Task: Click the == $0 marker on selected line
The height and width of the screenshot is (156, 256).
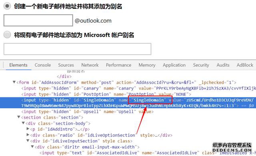Action: 248,105
